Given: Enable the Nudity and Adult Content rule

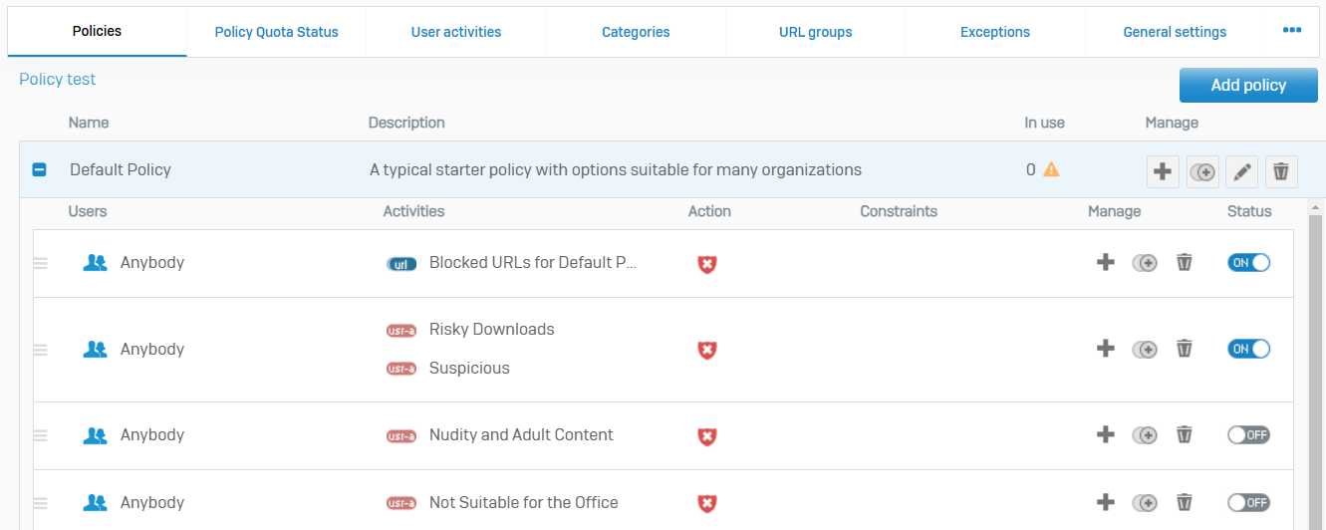Looking at the screenshot, I should pyautogui.click(x=1248, y=435).
